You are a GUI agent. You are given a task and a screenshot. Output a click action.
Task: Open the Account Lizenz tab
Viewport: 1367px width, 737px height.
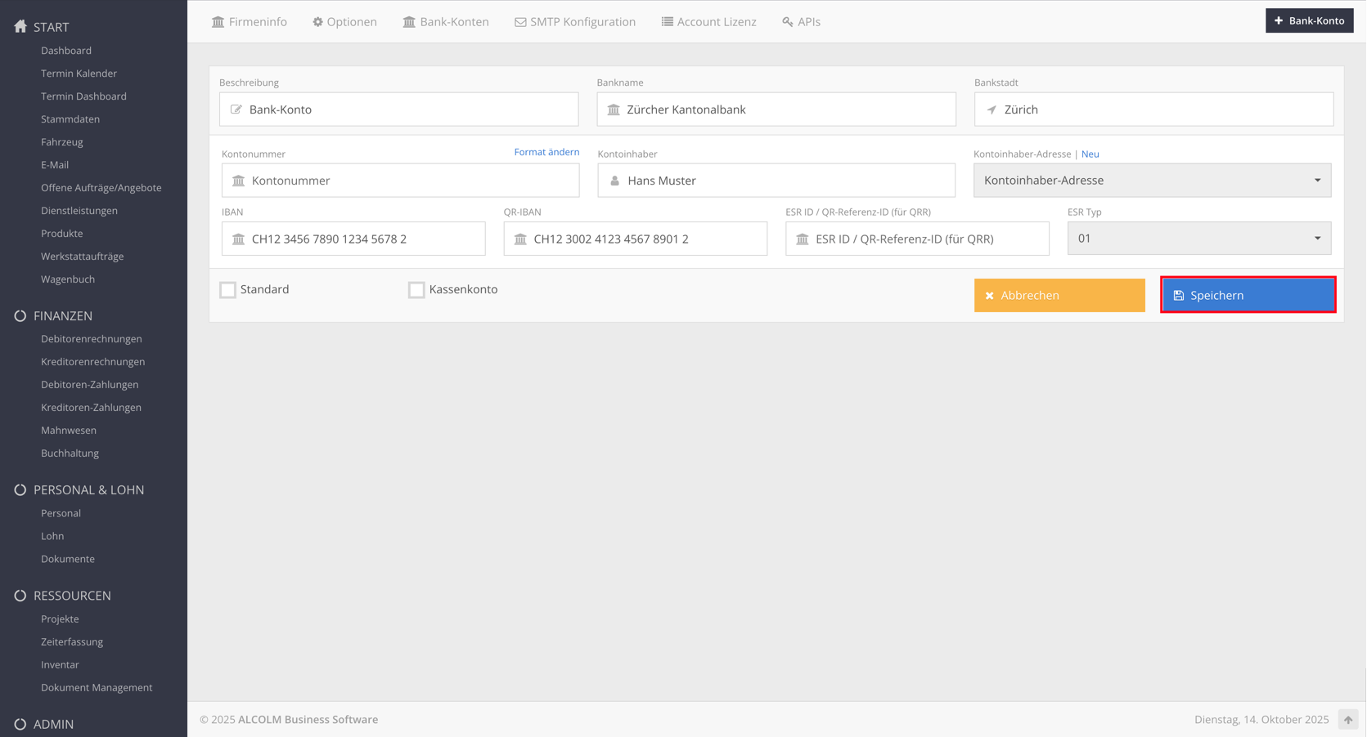(708, 22)
